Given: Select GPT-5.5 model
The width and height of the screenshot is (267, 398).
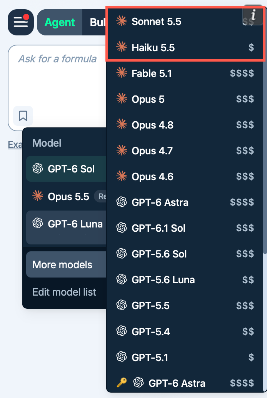Looking at the screenshot, I should 185,306.
